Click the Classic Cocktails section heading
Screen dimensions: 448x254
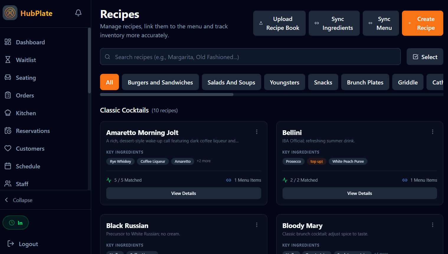click(x=124, y=110)
